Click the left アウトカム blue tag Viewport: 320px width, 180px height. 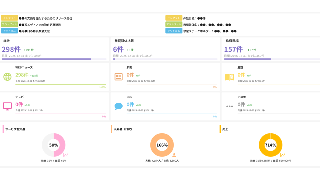pyautogui.click(x=9, y=31)
